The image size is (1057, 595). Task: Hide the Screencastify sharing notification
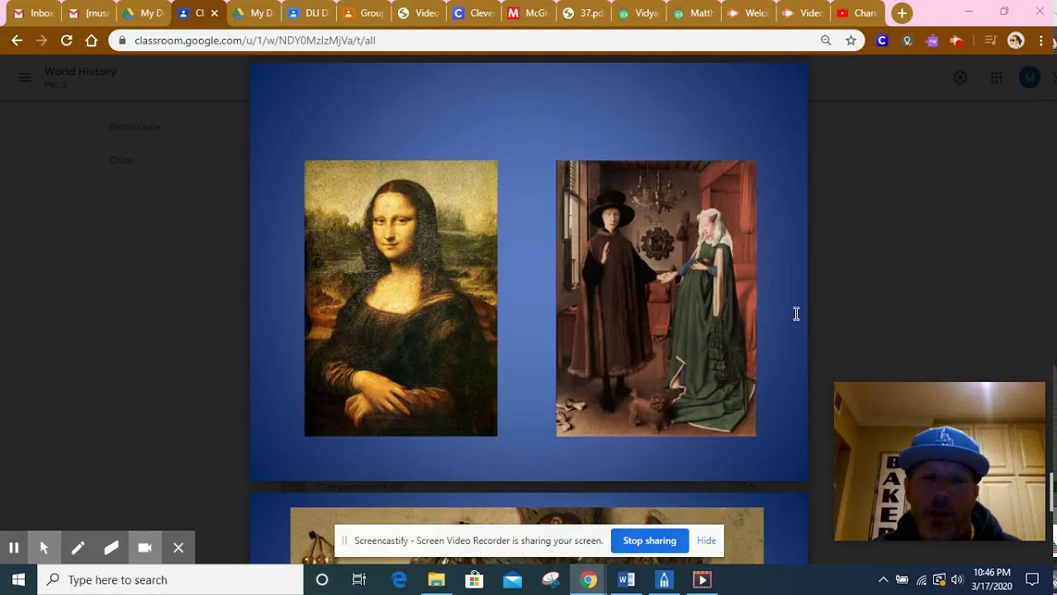(x=706, y=540)
